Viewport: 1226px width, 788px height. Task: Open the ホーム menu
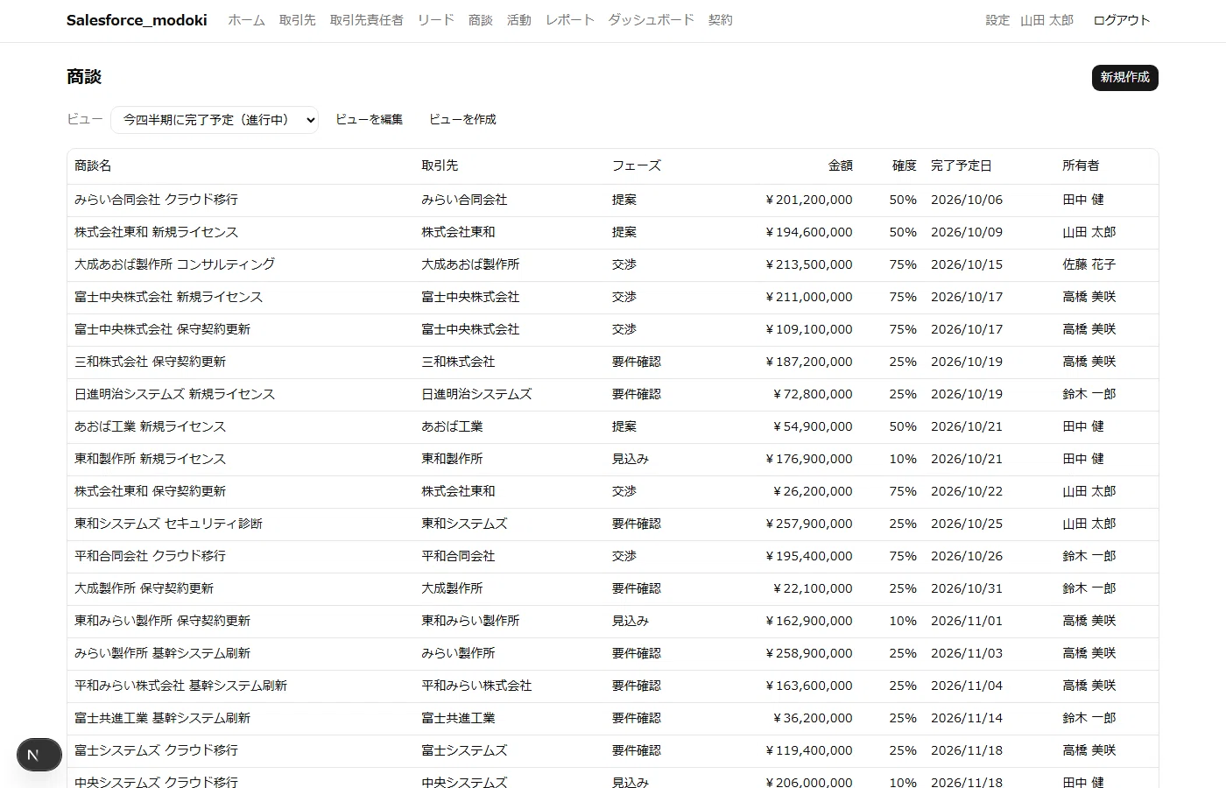(x=246, y=20)
